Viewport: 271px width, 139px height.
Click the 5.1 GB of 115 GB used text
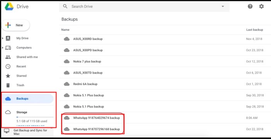click(x=32, y=121)
